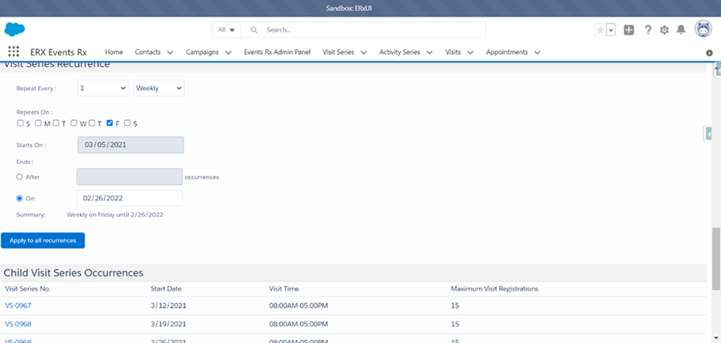Viewport: 721px width, 343px height.
Task: Open the Weekly frequency dropdown
Action: [x=159, y=88]
